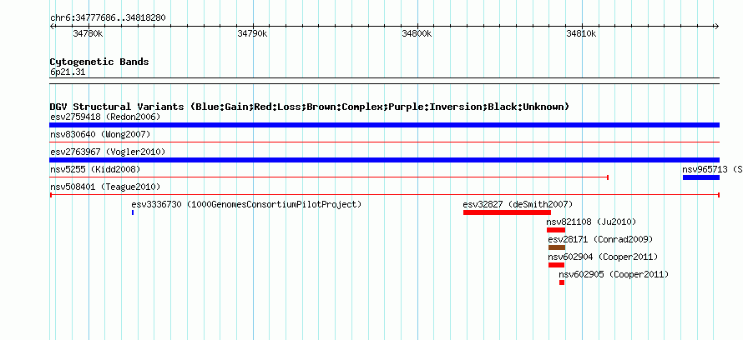The height and width of the screenshot is (340, 743).
Task: Click the chr6:34777686..34818280 coordinates text
Action: [108, 18]
